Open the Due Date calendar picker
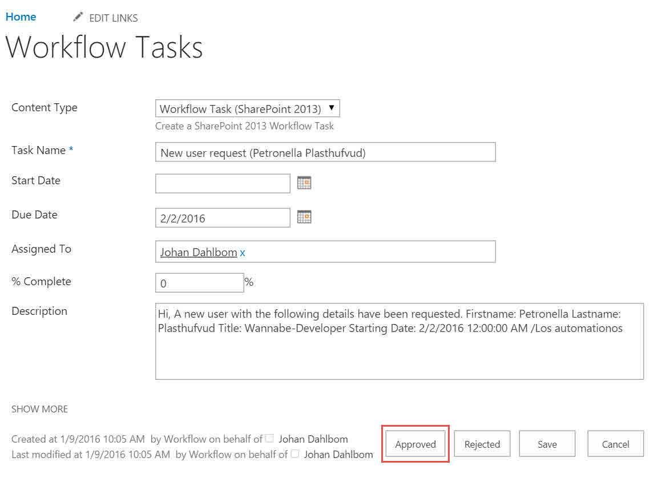This screenshot has width=670, height=478. click(304, 217)
